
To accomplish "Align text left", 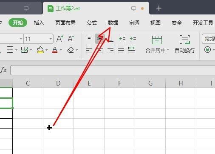I will pyautogui.click(x=89, y=50).
